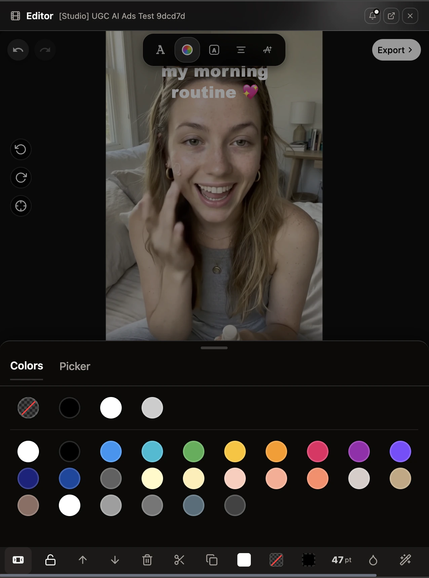The width and height of the screenshot is (429, 578).
Task: Click the center target crosshair icon
Action: pos(21,206)
